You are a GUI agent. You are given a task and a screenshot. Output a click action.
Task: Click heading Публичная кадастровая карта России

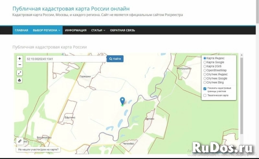(x=50, y=47)
